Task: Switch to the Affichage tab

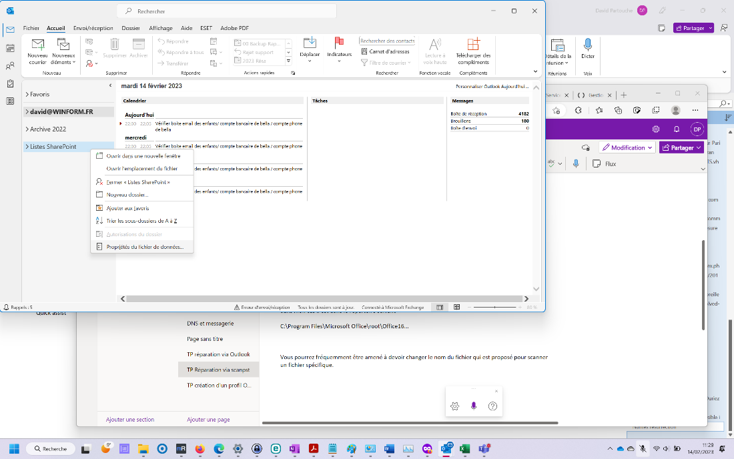Action: click(x=161, y=28)
